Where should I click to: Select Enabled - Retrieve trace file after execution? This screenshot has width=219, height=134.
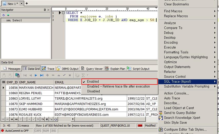tap(118, 86)
